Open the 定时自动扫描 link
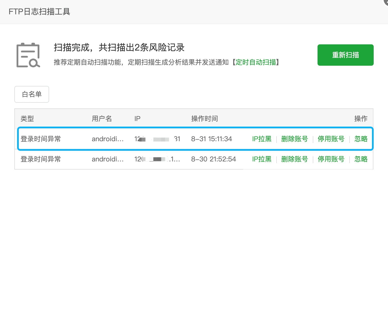 pyautogui.click(x=256, y=62)
